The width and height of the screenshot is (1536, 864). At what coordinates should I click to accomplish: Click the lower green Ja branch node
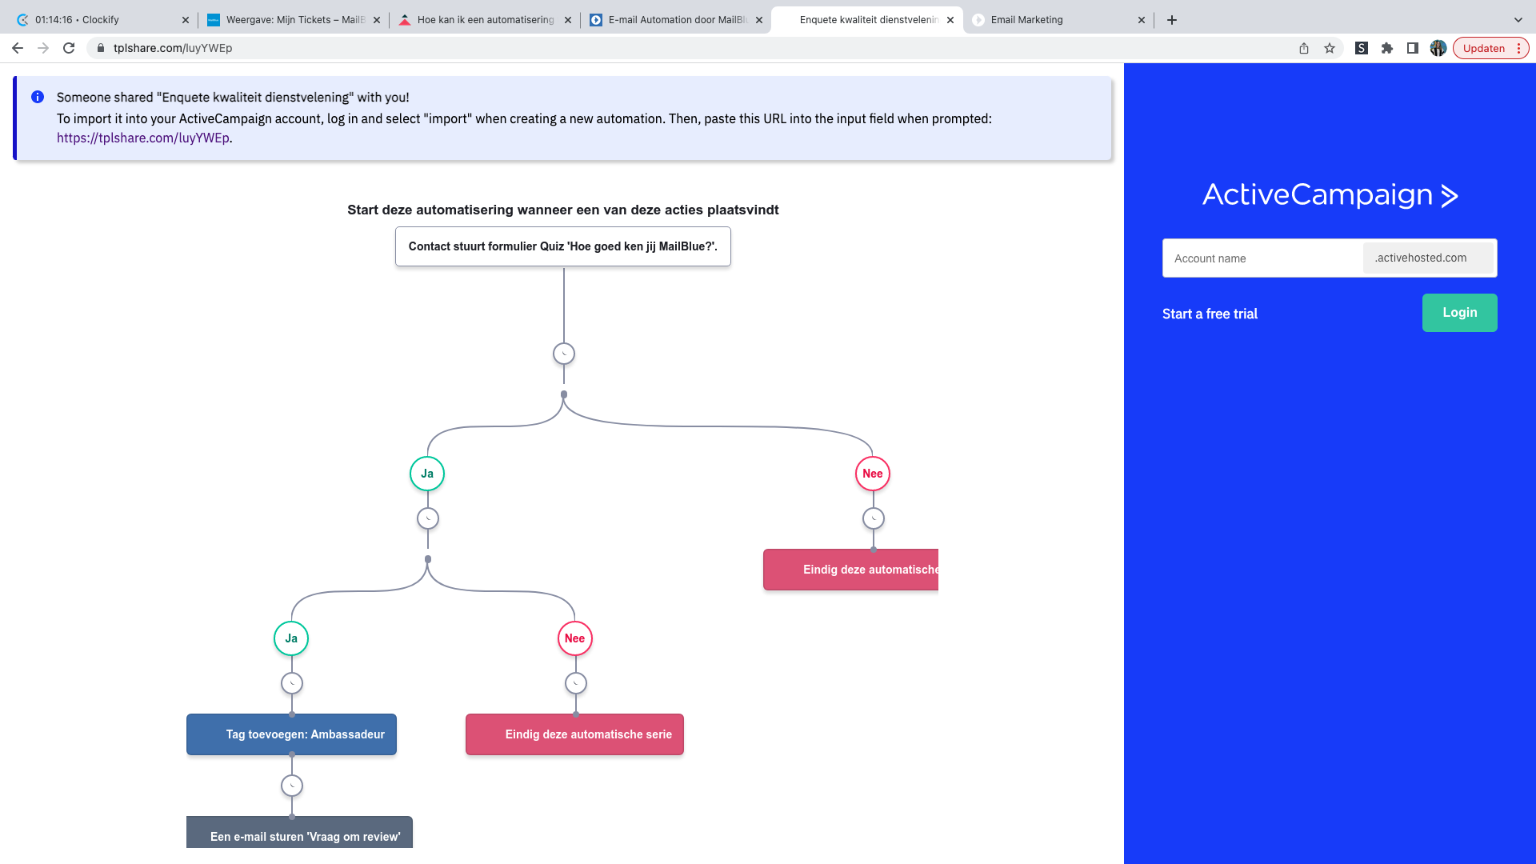coord(291,638)
